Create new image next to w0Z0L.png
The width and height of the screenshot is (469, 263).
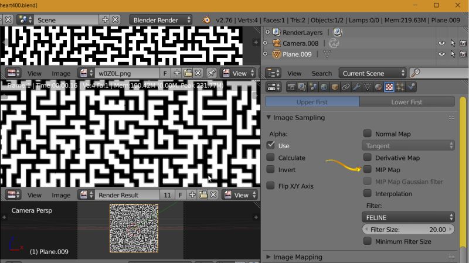[177, 73]
